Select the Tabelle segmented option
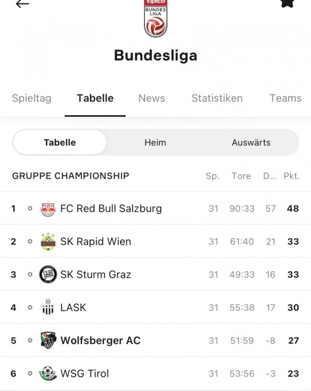This screenshot has height=391, width=311. (59, 142)
